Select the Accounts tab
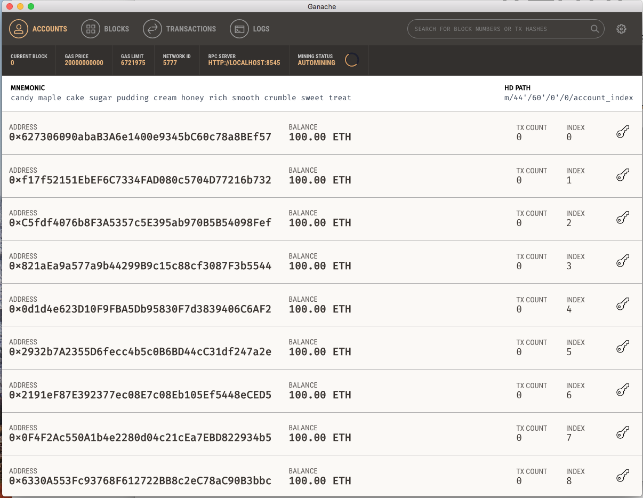This screenshot has height=498, width=643. [38, 29]
